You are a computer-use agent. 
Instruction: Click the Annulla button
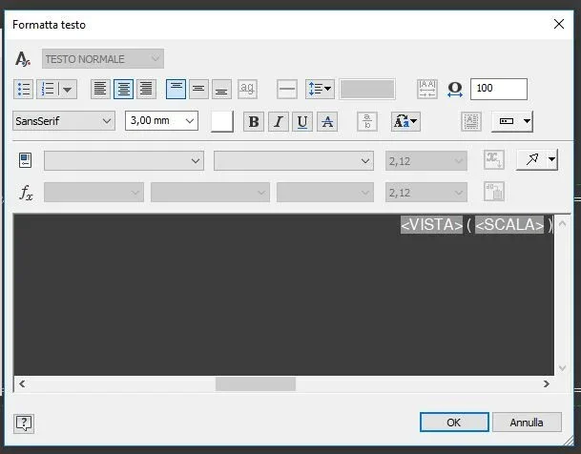[x=527, y=423]
